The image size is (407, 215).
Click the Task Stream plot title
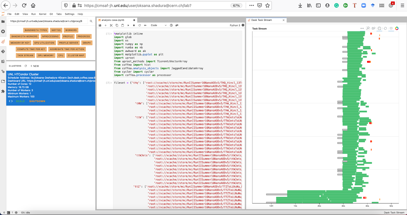pyautogui.click(x=259, y=29)
